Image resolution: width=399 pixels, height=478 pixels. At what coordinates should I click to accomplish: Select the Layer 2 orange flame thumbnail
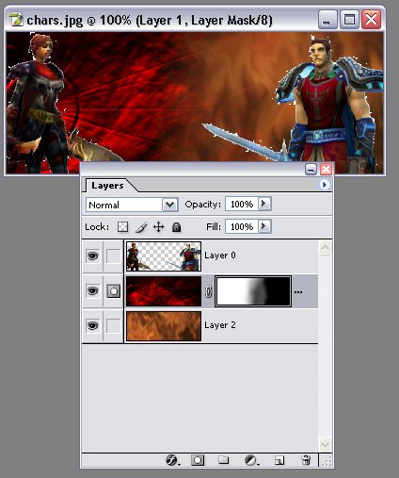click(164, 326)
